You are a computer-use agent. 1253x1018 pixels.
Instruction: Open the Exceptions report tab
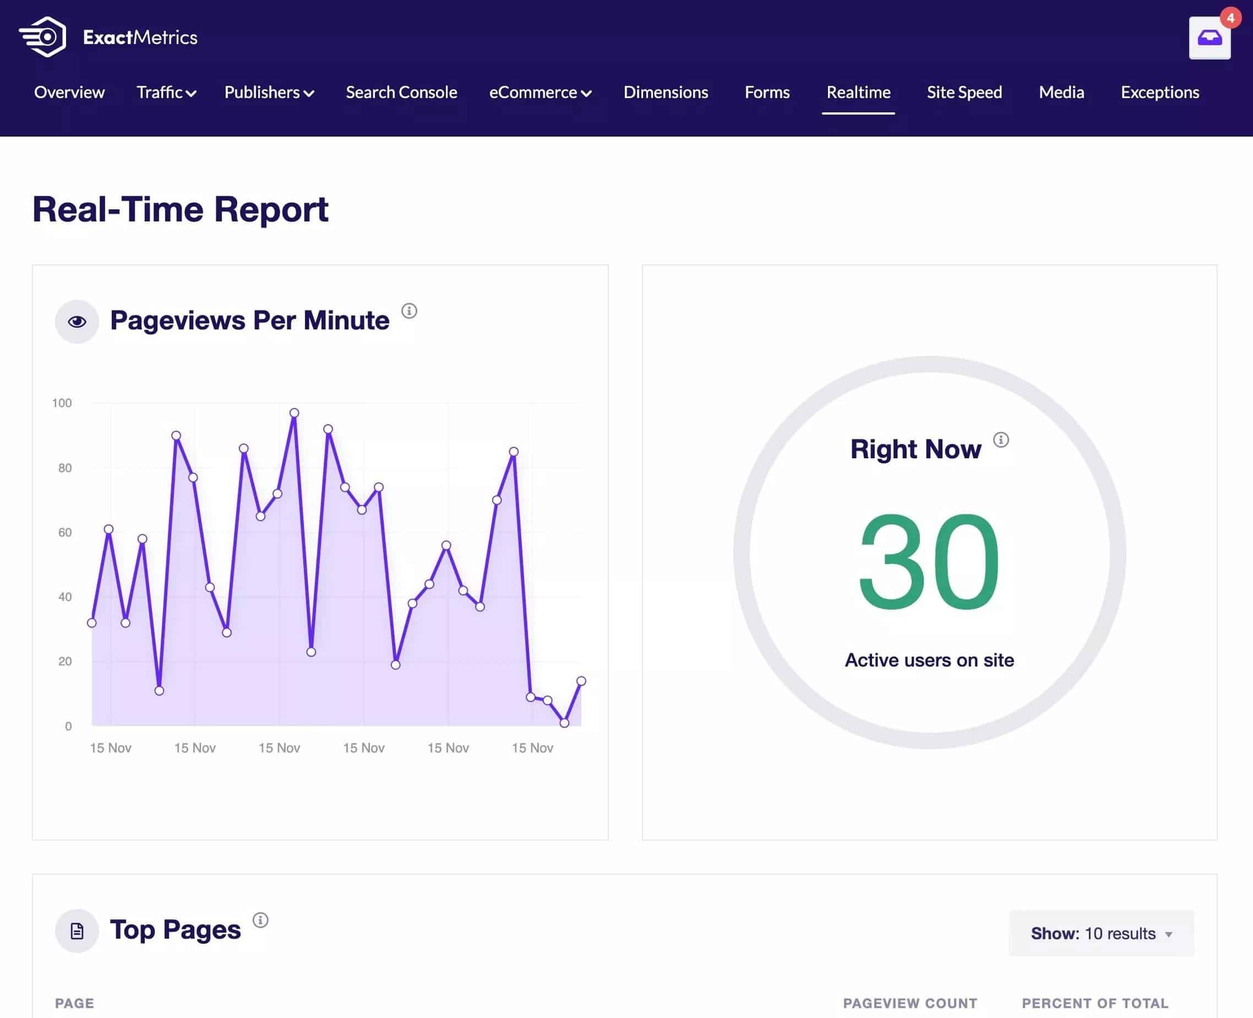tap(1159, 93)
